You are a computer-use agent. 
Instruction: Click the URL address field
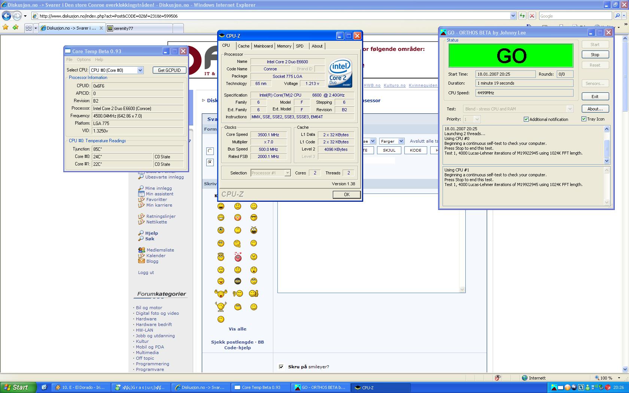[x=273, y=16]
